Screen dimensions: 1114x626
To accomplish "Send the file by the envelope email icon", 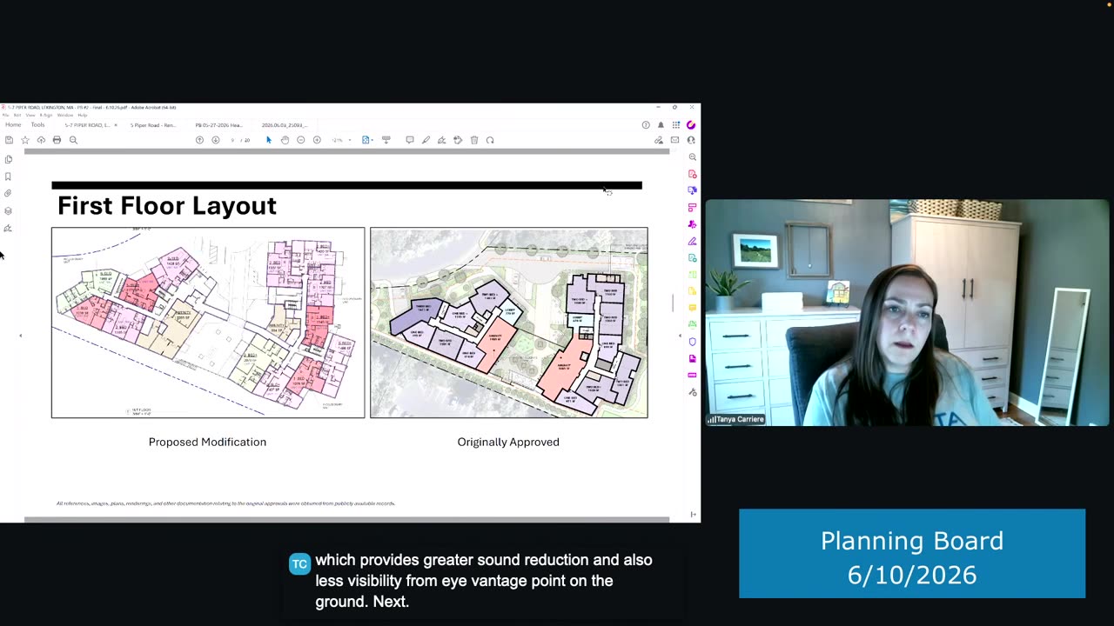I will [674, 140].
